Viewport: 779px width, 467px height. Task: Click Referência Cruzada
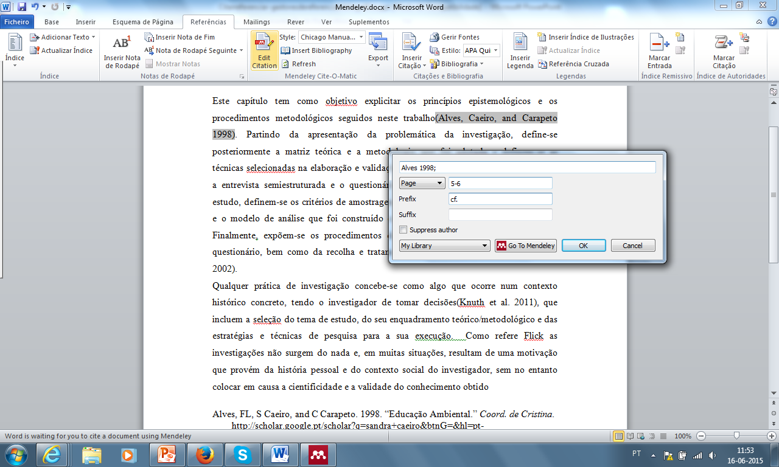tap(573, 64)
